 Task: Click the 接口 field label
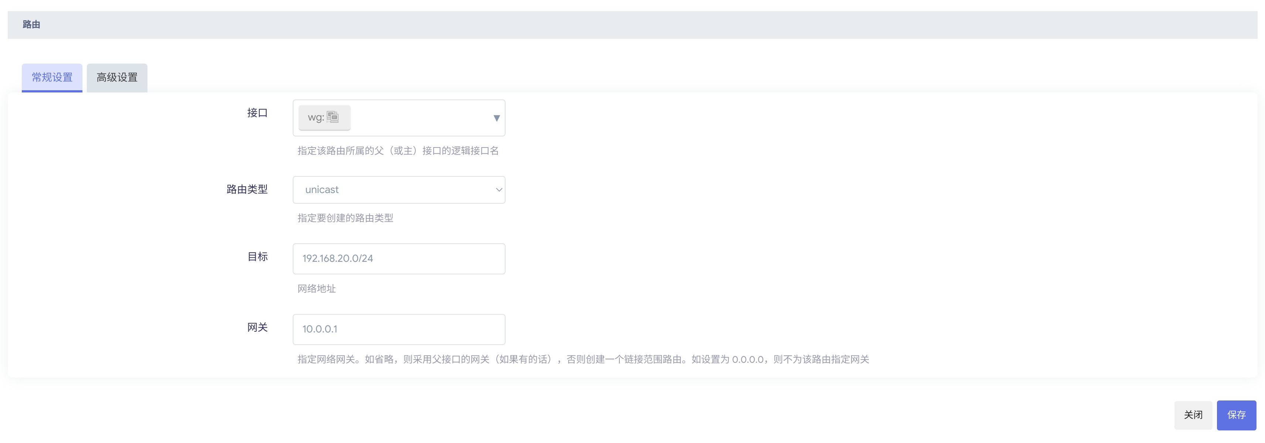point(257,113)
